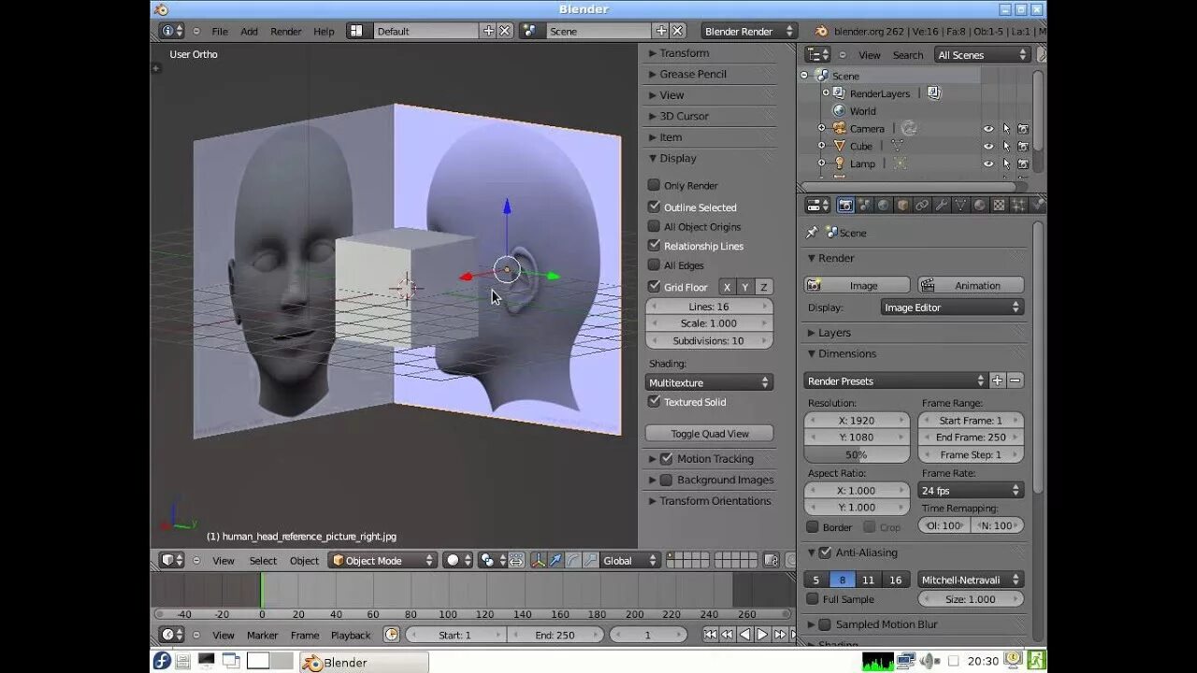Uncheck the Outline Selected option
Screen dimensions: 1197x673
(x=654, y=207)
